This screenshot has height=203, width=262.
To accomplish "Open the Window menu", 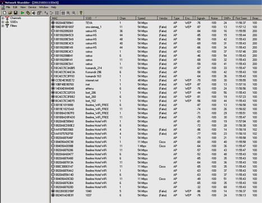I will click(44, 7).
